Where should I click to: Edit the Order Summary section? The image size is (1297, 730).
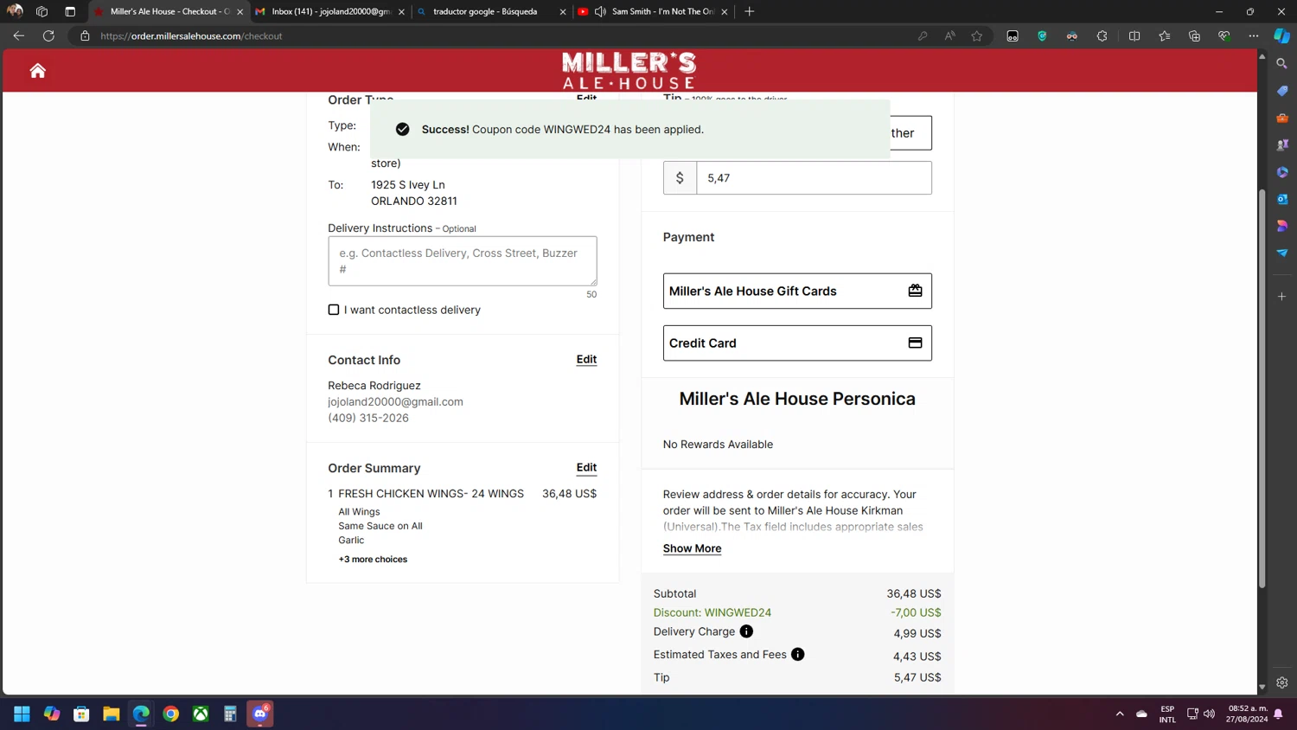tap(586, 468)
